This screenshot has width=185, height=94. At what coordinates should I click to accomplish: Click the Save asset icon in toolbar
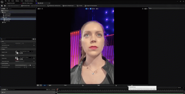2,6
